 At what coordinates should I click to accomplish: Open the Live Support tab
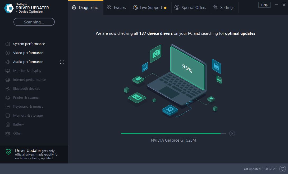pyautogui.click(x=150, y=7)
